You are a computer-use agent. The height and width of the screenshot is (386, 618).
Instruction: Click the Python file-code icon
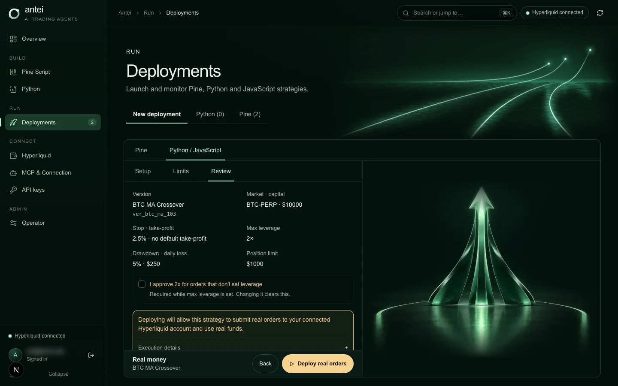pos(13,89)
